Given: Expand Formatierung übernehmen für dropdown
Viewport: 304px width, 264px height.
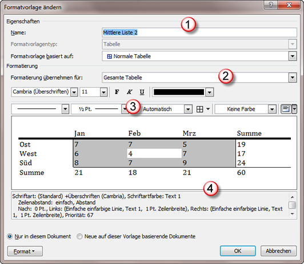Looking at the screenshot, I should pyautogui.click(x=293, y=78).
